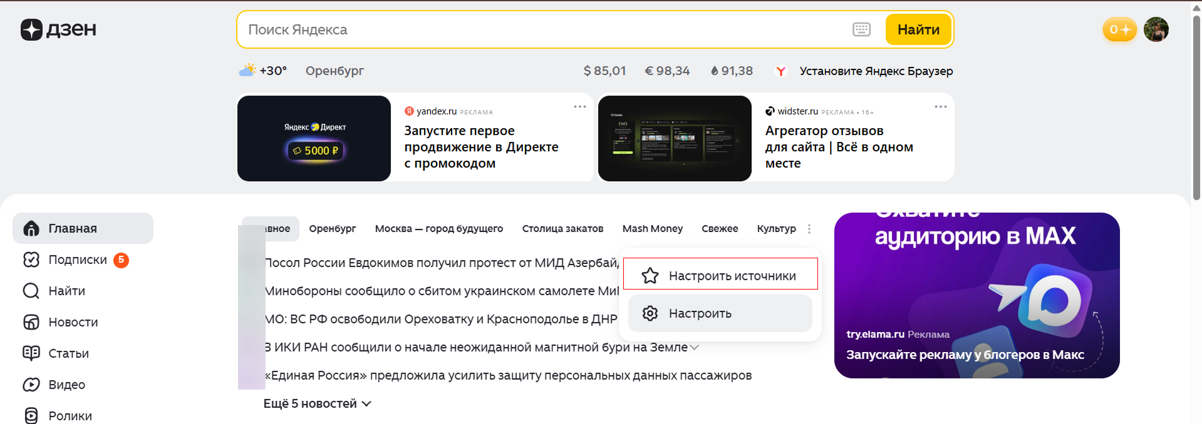
Task: Click the virtual keyboard icon in search
Action: pyautogui.click(x=861, y=29)
